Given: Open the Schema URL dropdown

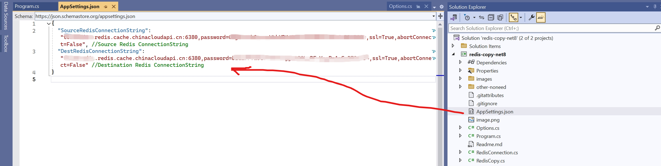Looking at the screenshot, I should (x=434, y=16).
